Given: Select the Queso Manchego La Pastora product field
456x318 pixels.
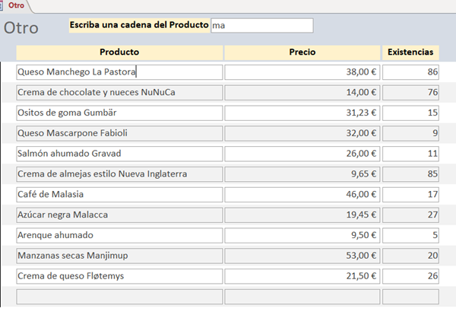Looking at the screenshot, I should [x=119, y=72].
